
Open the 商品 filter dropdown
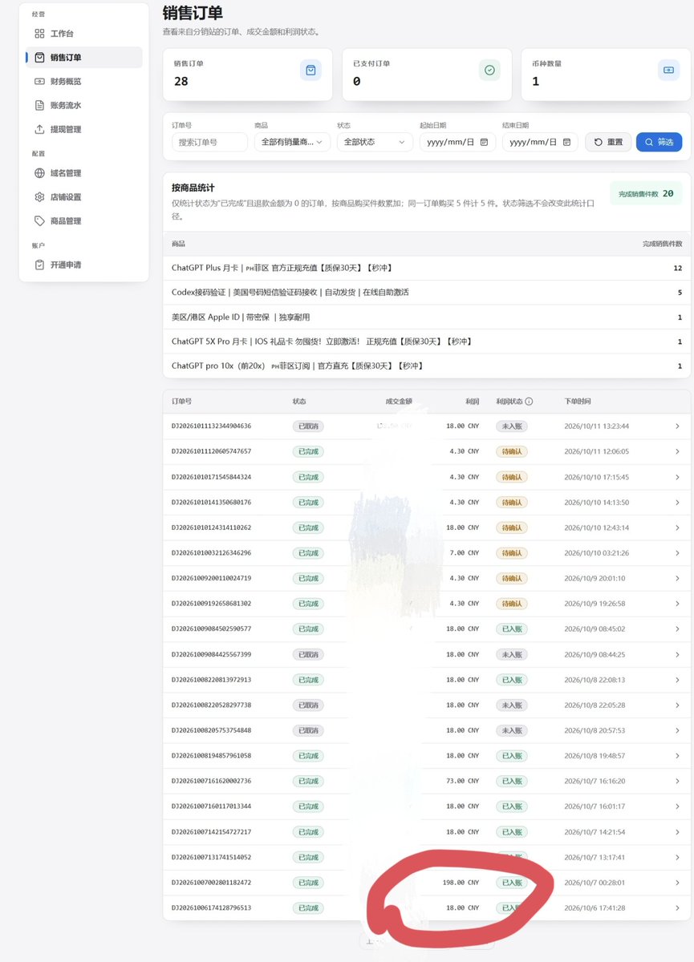tap(293, 142)
